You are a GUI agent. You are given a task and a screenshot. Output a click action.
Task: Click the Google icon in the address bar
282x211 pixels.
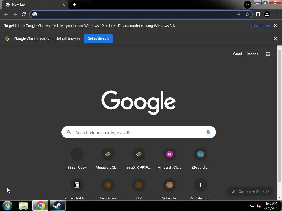[35, 14]
